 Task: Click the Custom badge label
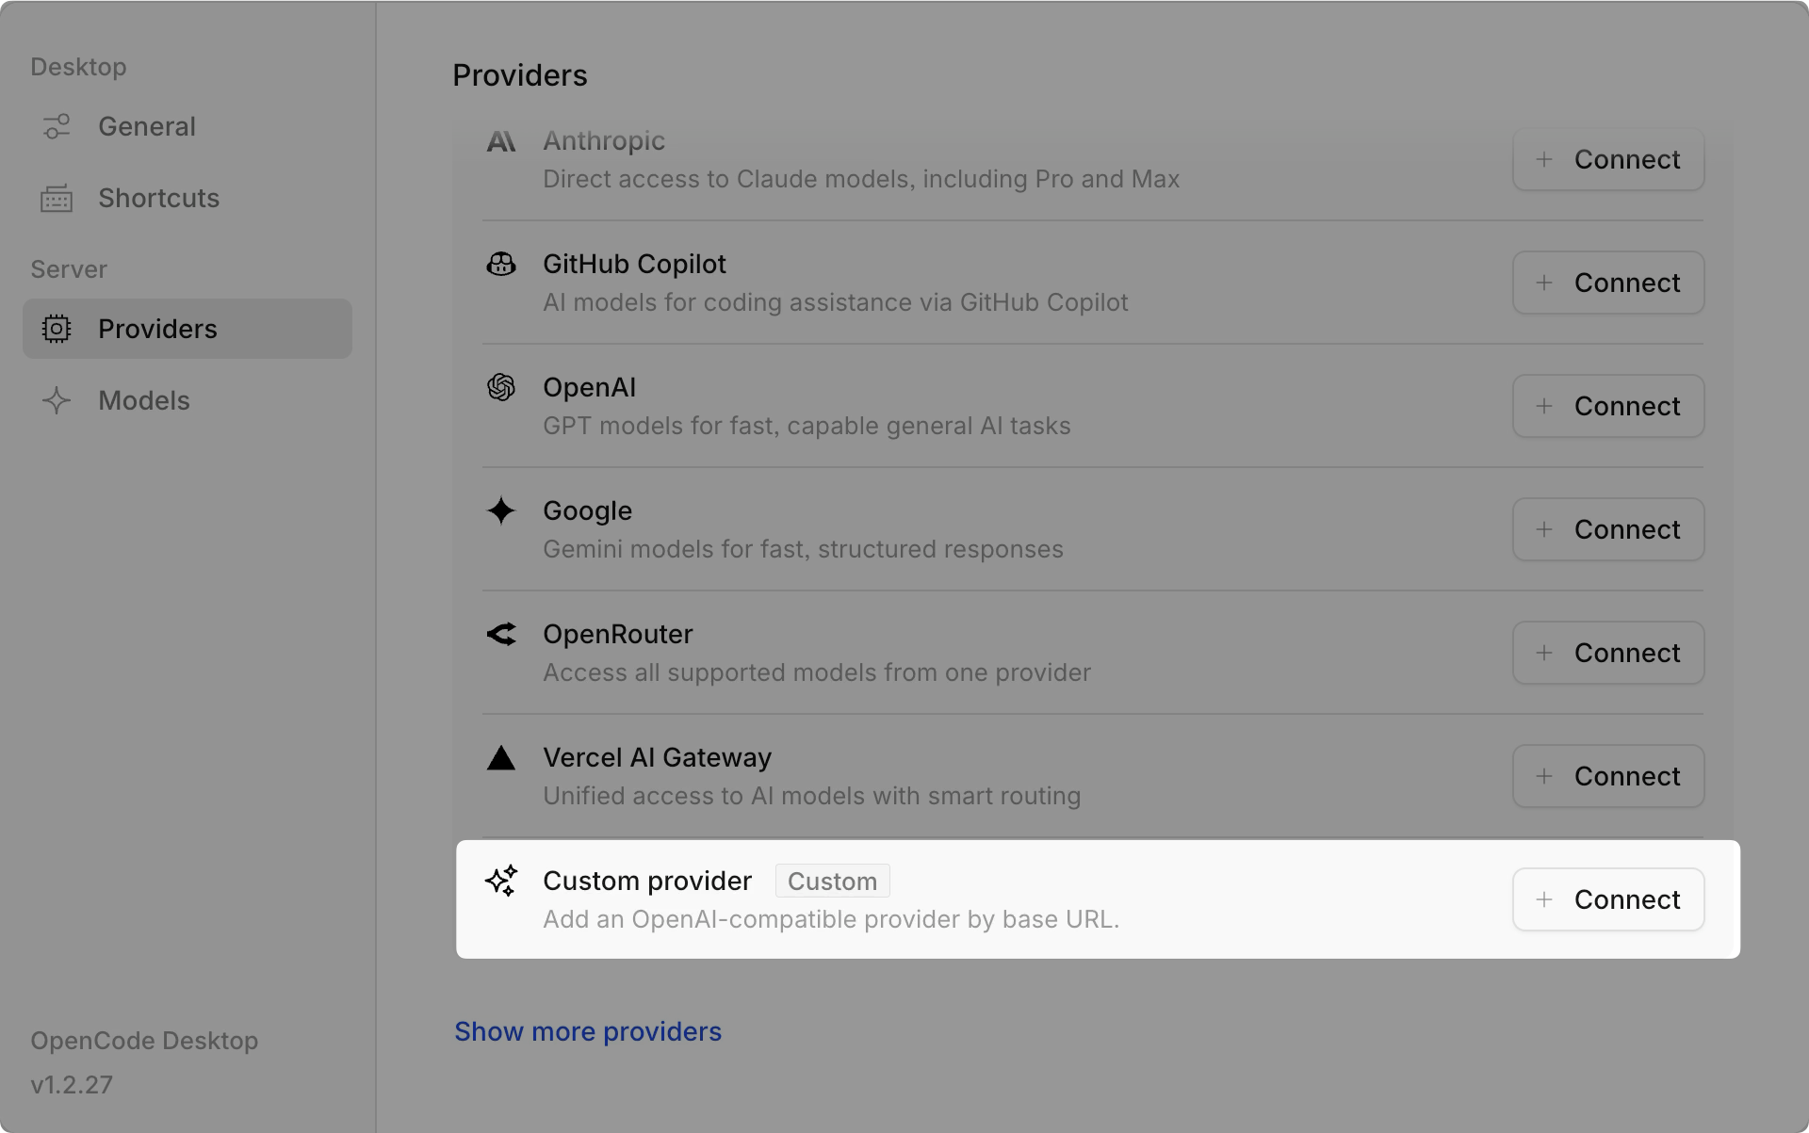click(831, 881)
